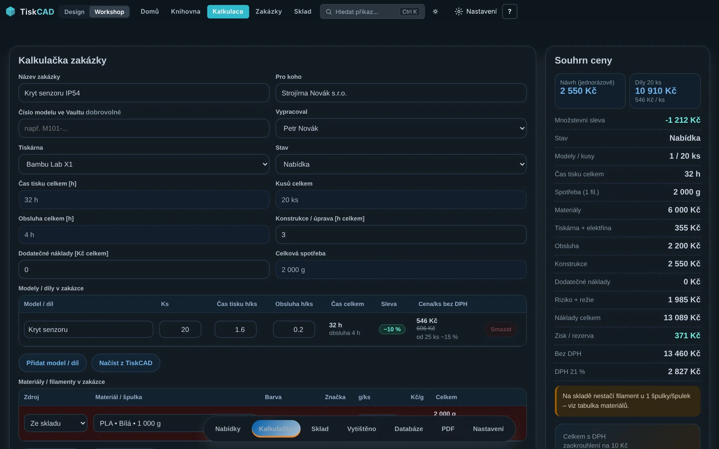Click the −10 % discount badge
The width and height of the screenshot is (719, 449).
tap(392, 329)
